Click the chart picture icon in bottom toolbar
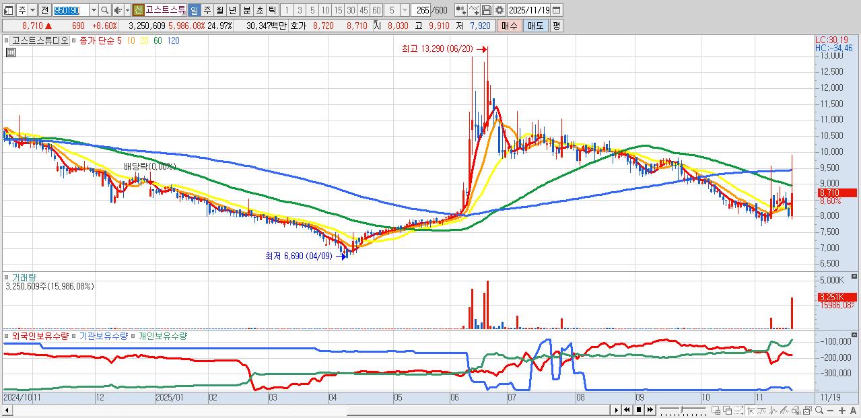Screen dimensions: 861x418 coord(807,411)
